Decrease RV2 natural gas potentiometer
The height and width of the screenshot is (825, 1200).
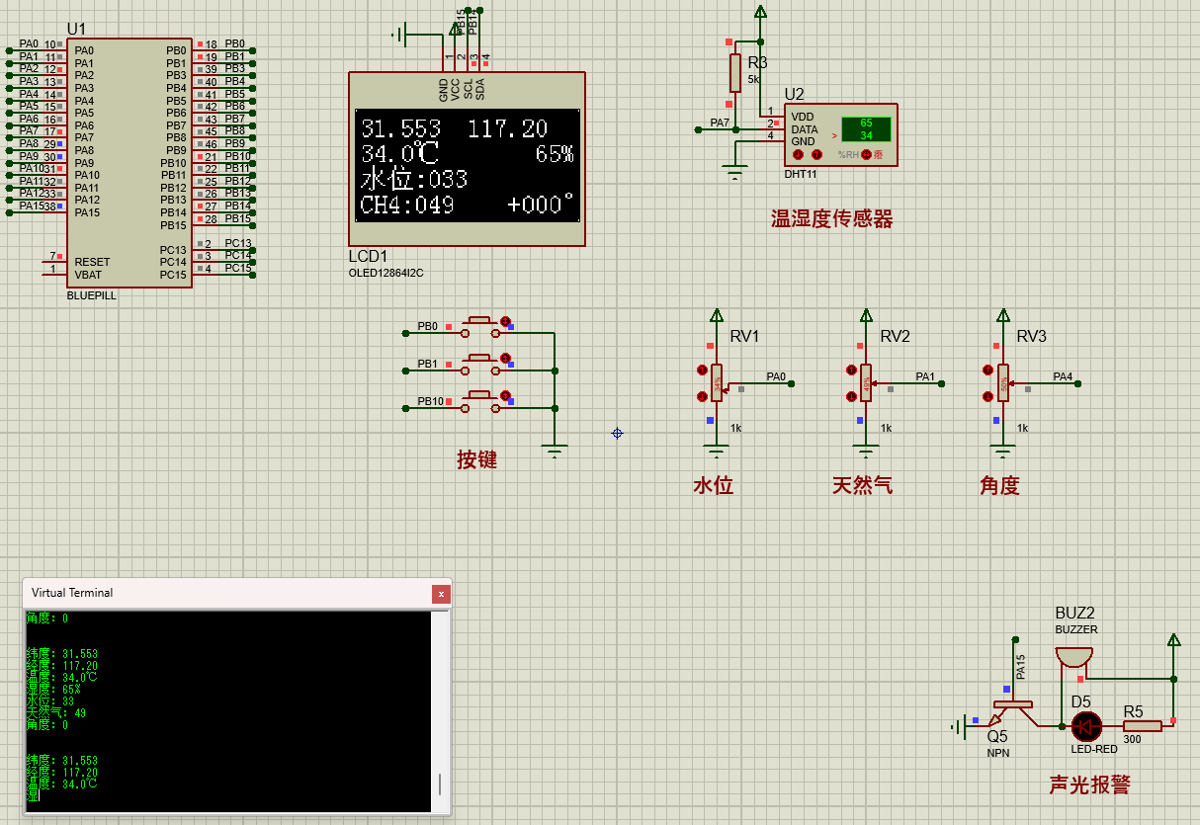click(x=851, y=397)
